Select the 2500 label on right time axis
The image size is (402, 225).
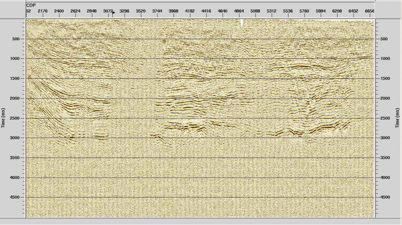pyautogui.click(x=385, y=118)
